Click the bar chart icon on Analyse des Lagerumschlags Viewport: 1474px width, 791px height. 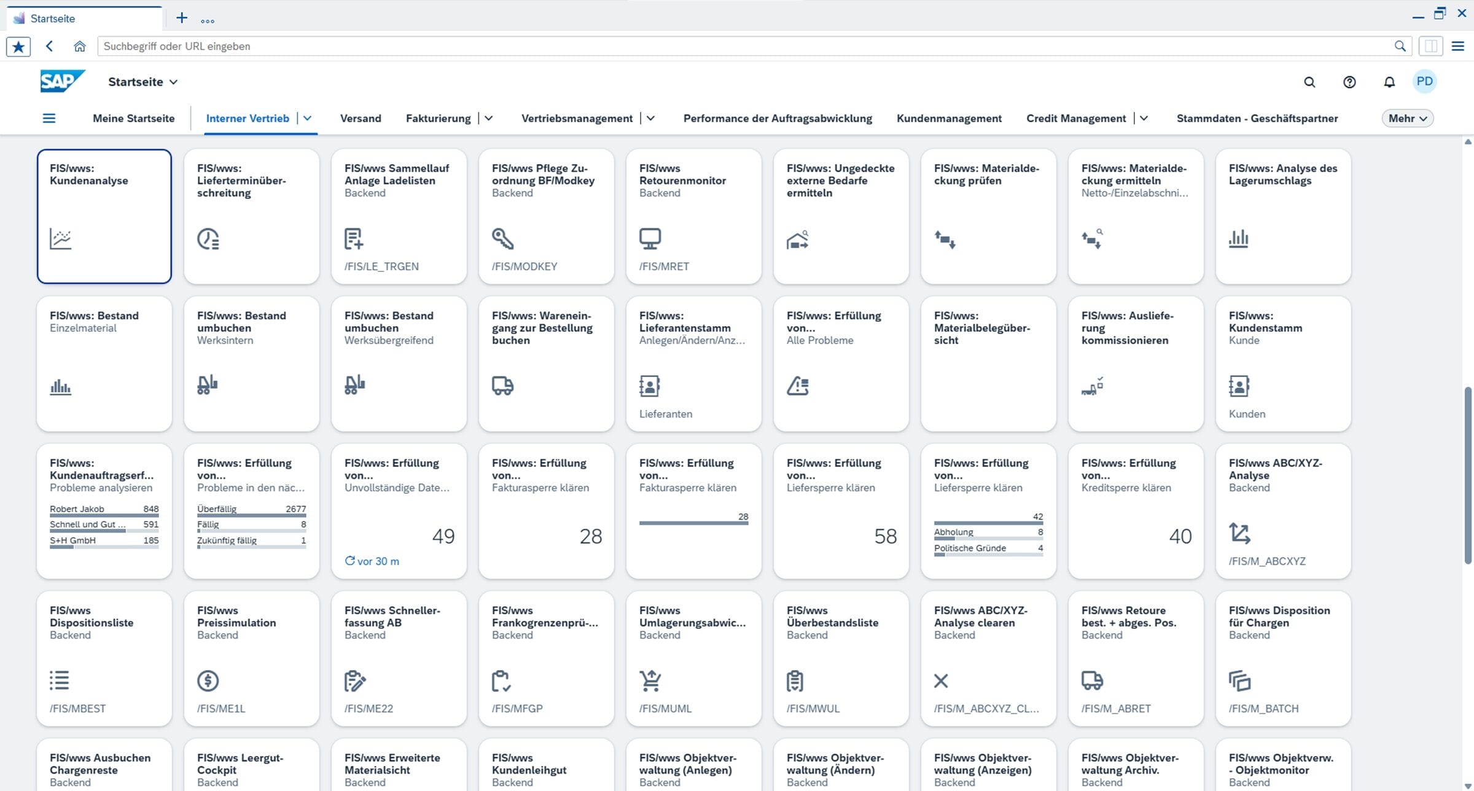1239,238
